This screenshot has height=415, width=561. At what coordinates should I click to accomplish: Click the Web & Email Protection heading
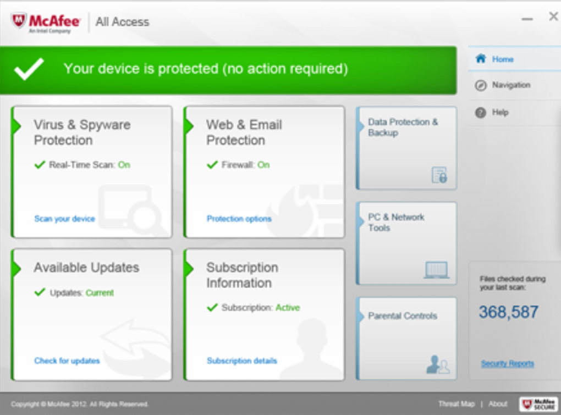(x=244, y=132)
